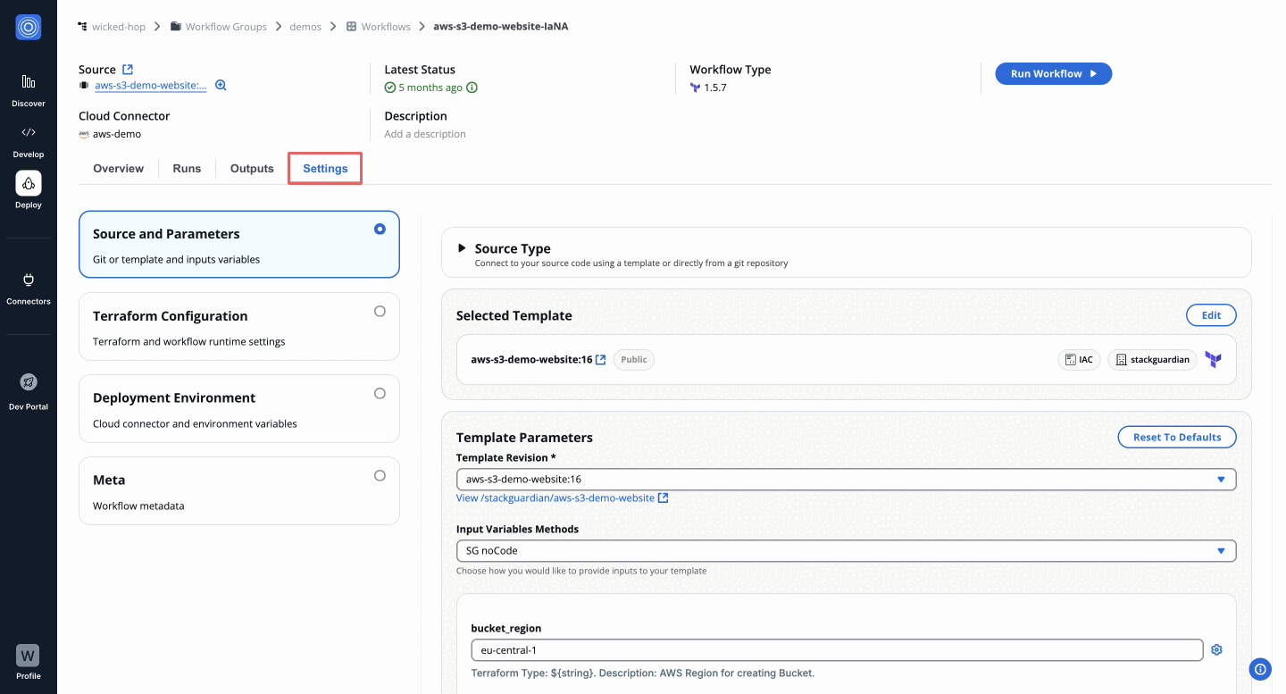This screenshot has width=1286, height=694.
Task: Click the Public badge
Action: (x=634, y=360)
